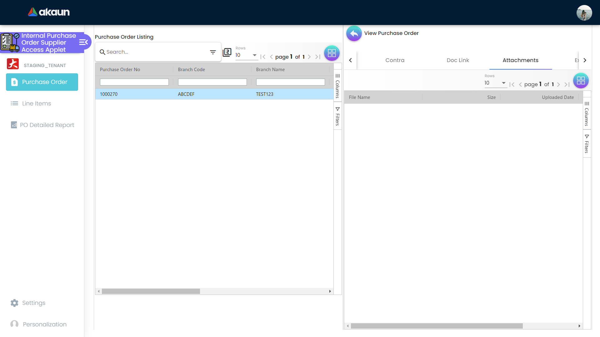Expand Rows dropdown in Attachments pager
This screenshot has width=600, height=337.
pos(495,83)
